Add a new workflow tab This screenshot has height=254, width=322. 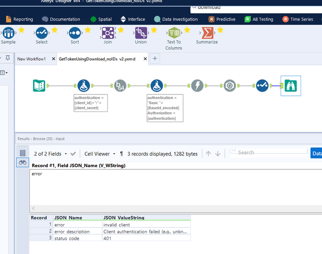point(155,59)
